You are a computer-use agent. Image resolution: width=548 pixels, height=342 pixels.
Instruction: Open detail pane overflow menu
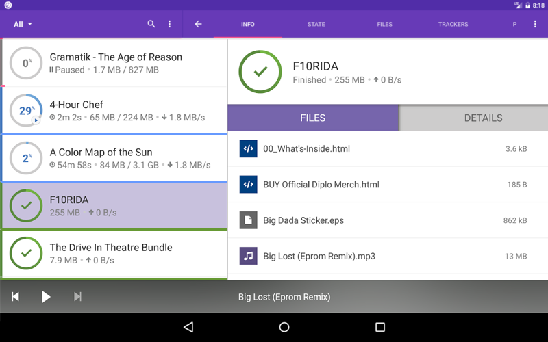click(x=535, y=24)
